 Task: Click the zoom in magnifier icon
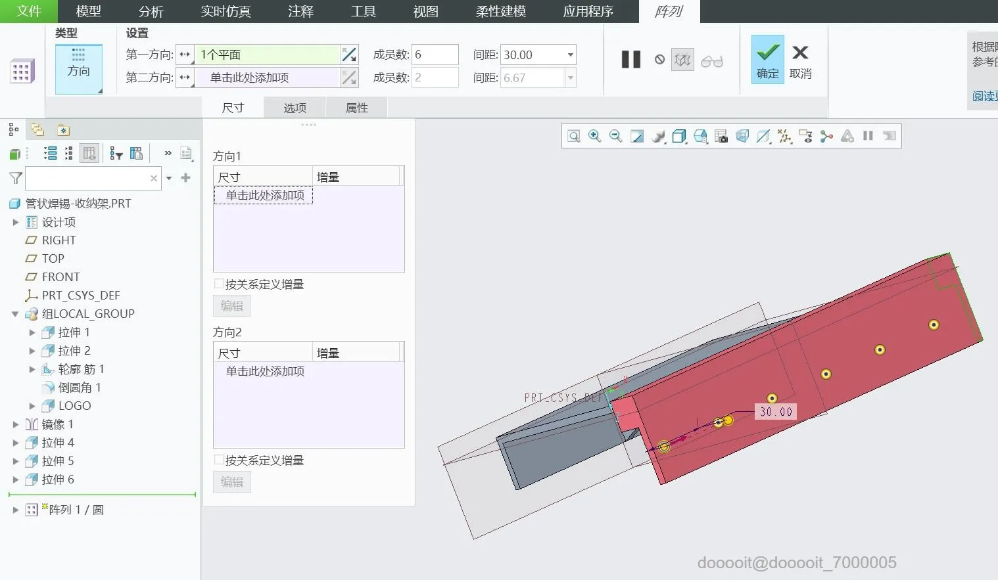[x=595, y=136]
